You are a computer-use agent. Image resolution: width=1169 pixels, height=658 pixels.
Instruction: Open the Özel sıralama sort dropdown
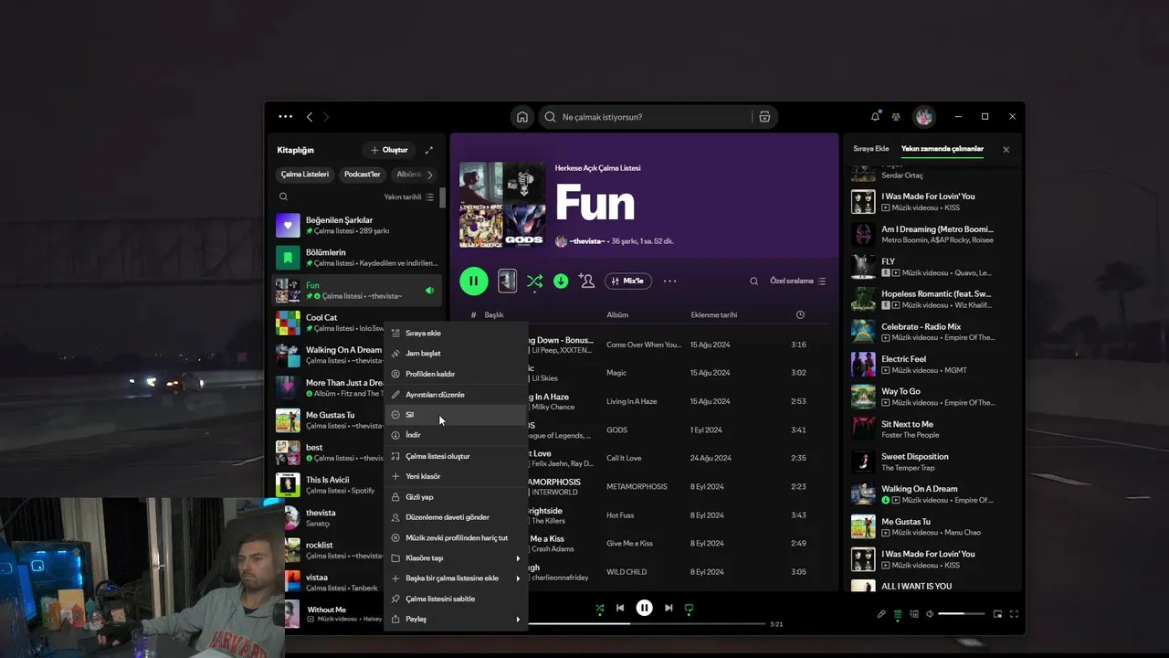[797, 281]
